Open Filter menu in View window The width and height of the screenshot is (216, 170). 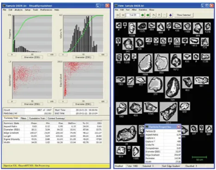(134, 10)
